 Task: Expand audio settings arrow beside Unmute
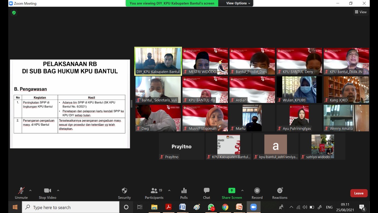point(30,191)
